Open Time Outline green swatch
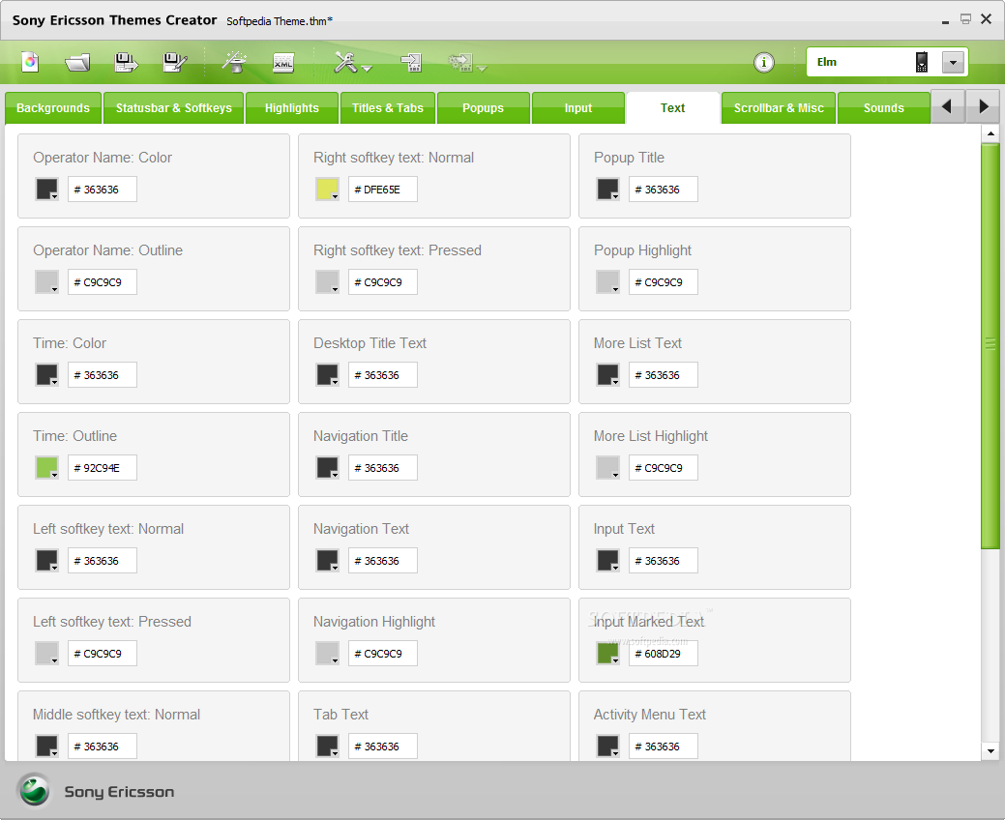 click(46, 468)
